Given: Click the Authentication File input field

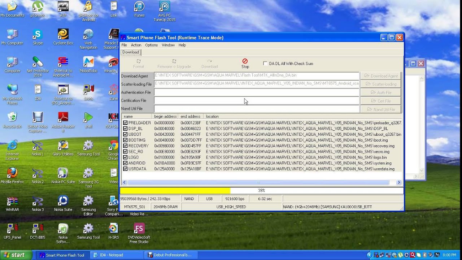Looking at the screenshot, I should click(x=257, y=92).
